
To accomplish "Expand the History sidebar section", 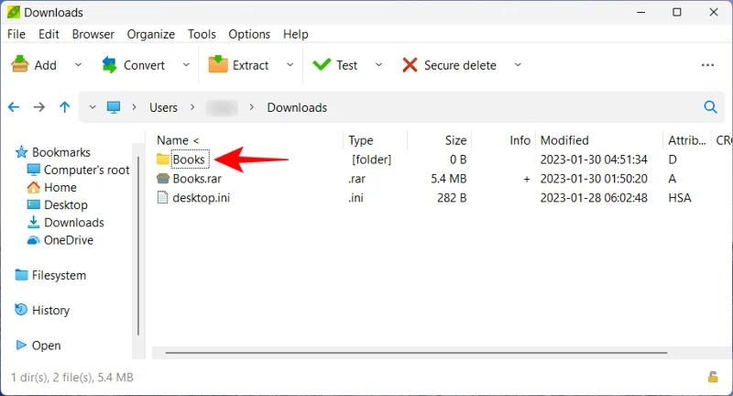I will tap(50, 310).
